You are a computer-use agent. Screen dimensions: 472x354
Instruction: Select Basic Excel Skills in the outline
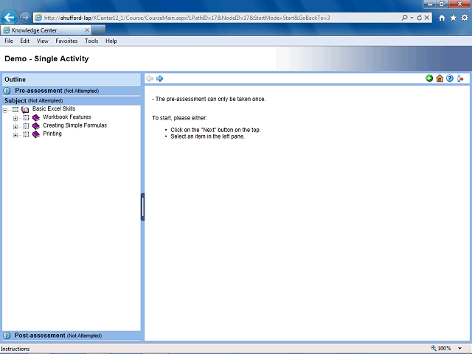point(54,108)
